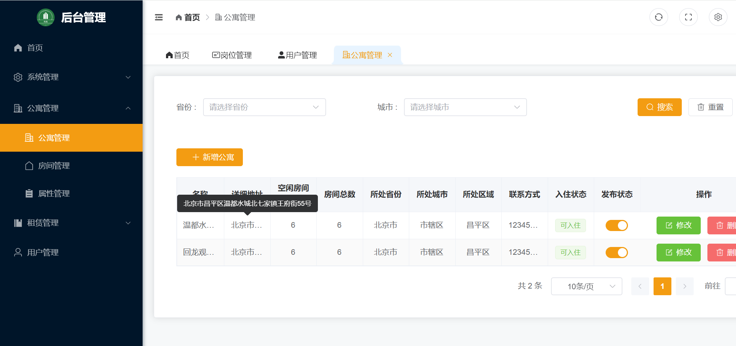Click the gear icon next to 系统管理

click(18, 77)
